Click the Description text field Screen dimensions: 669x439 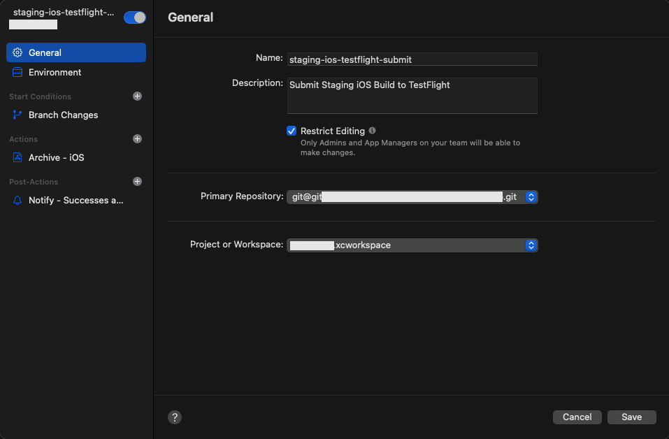coord(412,95)
